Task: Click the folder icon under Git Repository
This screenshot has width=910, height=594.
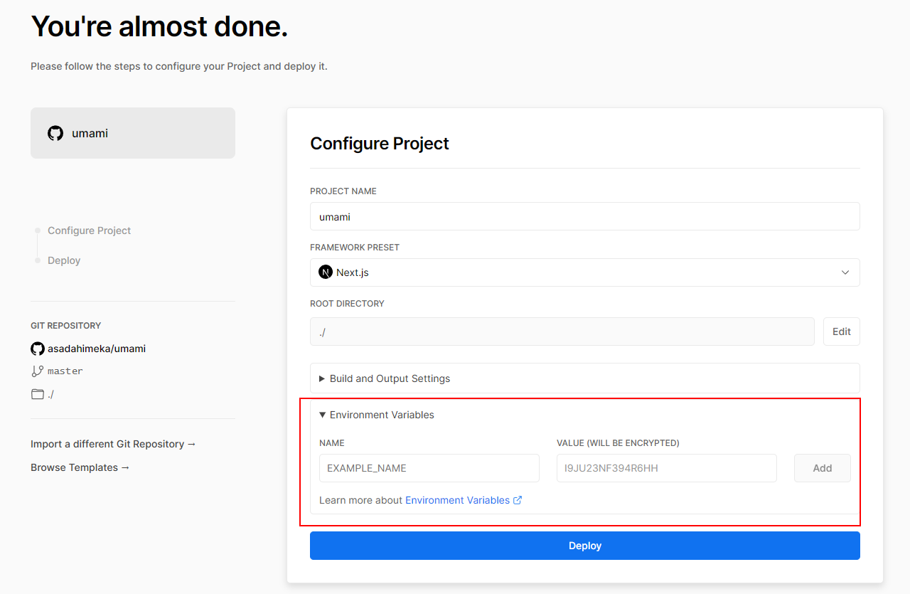Action: point(38,394)
